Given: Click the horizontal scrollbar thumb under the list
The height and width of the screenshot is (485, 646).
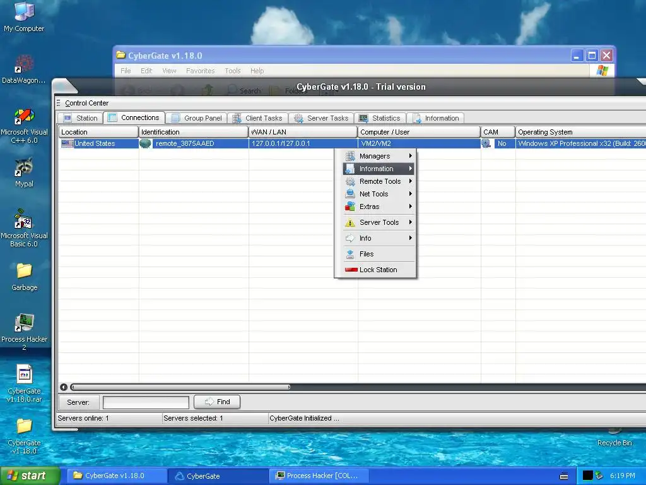Looking at the screenshot, I should (180, 387).
